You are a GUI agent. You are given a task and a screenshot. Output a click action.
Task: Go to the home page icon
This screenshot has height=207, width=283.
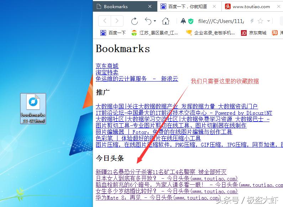click(166, 21)
